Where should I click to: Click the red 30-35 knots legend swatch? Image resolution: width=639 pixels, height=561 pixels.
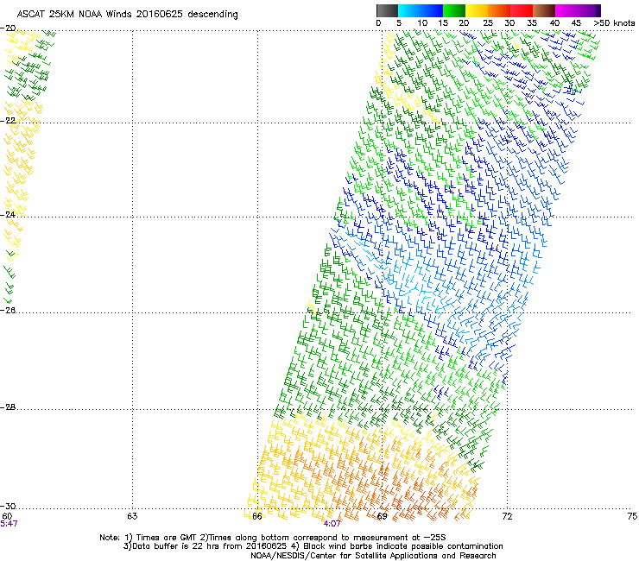coord(522,10)
